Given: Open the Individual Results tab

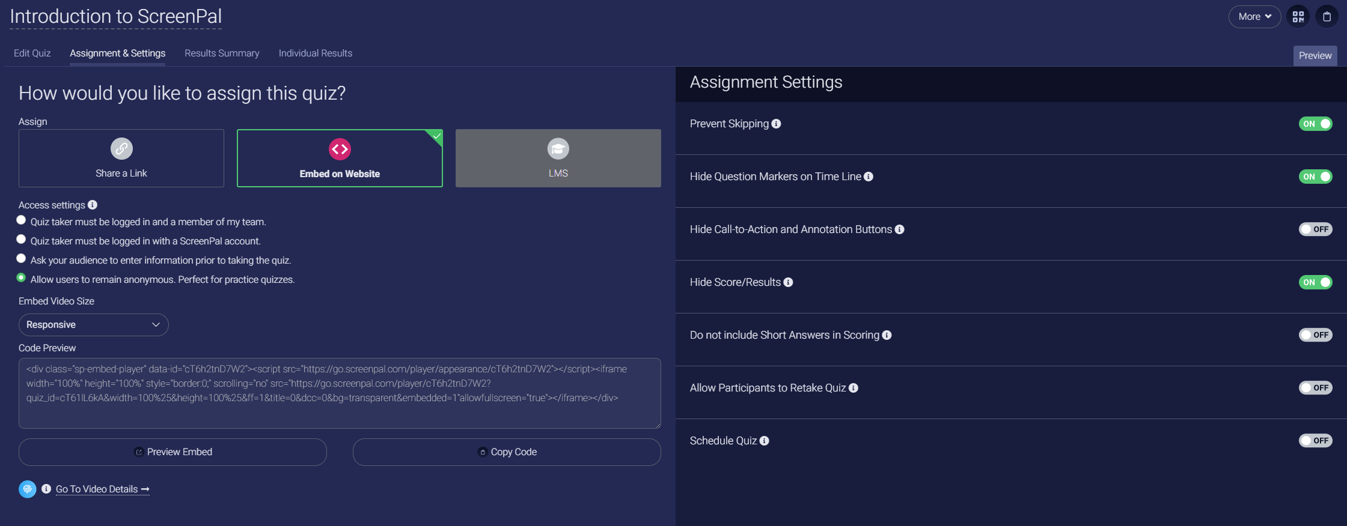Looking at the screenshot, I should point(316,53).
